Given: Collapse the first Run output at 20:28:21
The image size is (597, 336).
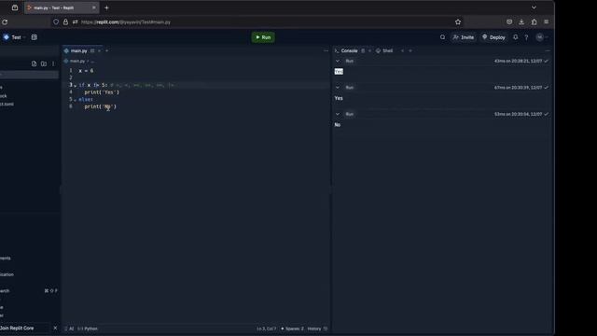Looking at the screenshot, I should coord(338,61).
